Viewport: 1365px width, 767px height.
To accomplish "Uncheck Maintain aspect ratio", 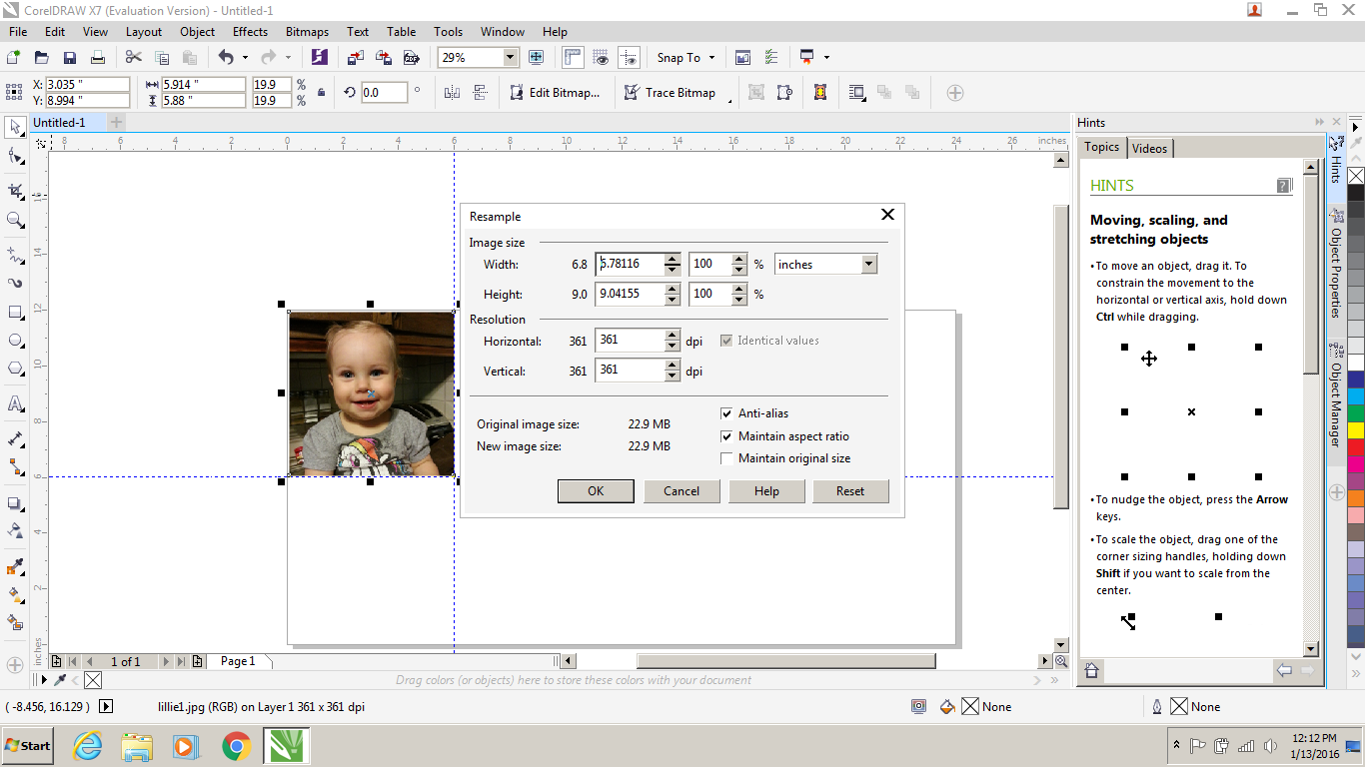I will (x=726, y=436).
